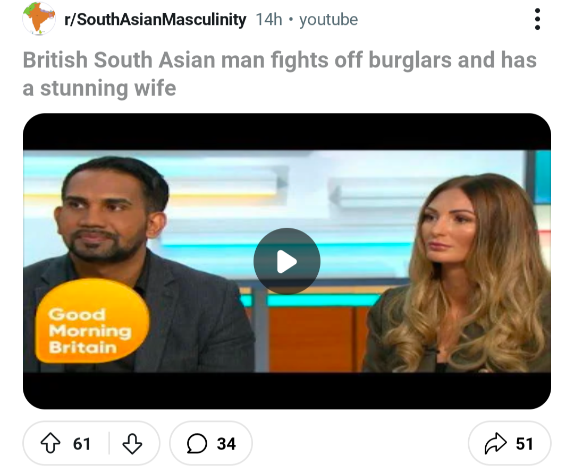
Task: Downvote the post with the down arrow
Action: 132,443
